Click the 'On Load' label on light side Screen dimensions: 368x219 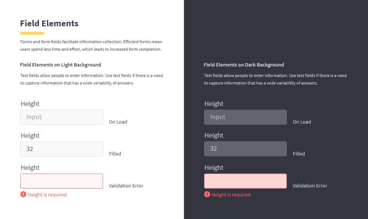pyautogui.click(x=118, y=122)
